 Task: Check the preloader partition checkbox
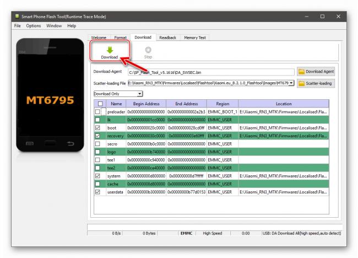(x=97, y=112)
